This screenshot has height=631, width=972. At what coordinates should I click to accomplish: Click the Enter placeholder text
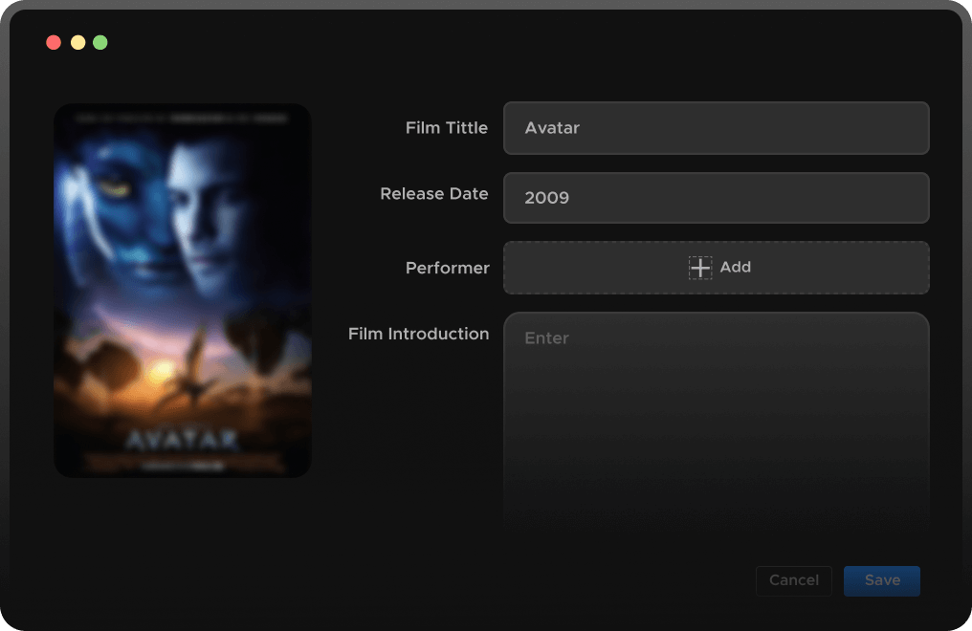[546, 338]
